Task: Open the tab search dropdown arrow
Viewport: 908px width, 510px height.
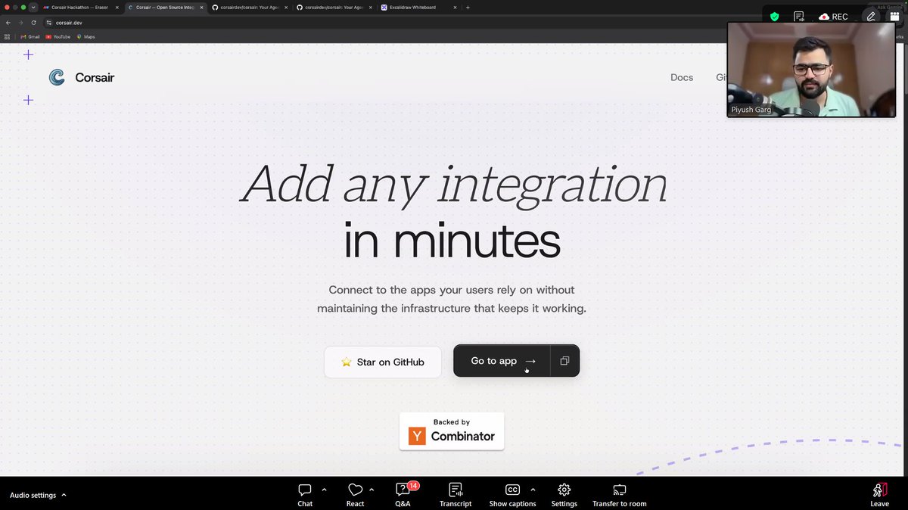Action: tap(33, 8)
